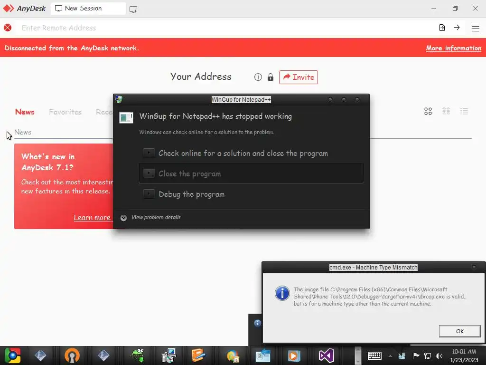
Task: Choose Close the program
Action: point(251,173)
